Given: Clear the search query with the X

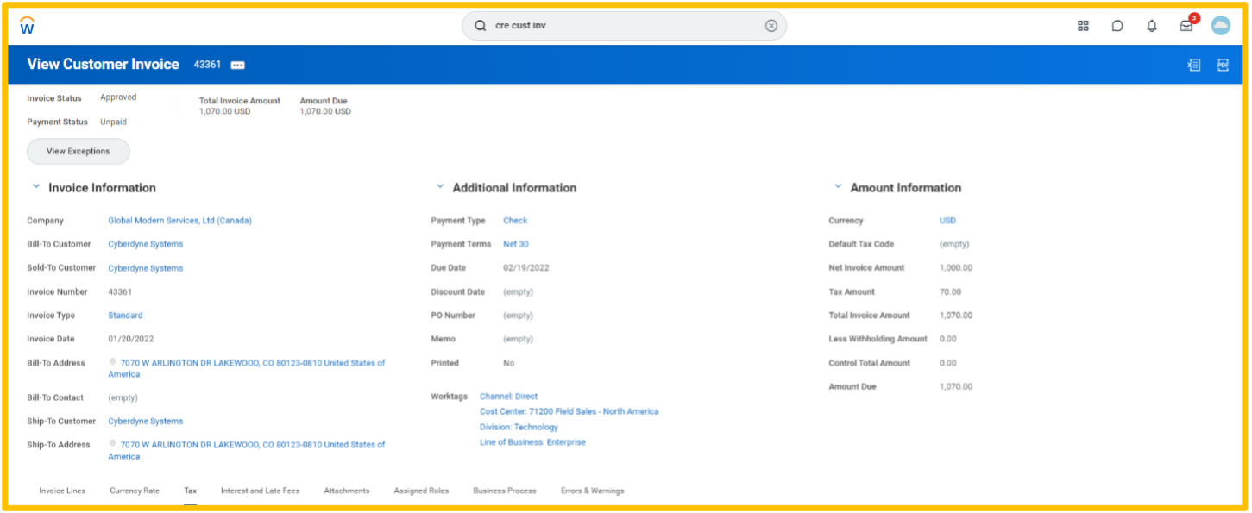Looking at the screenshot, I should tap(771, 25).
